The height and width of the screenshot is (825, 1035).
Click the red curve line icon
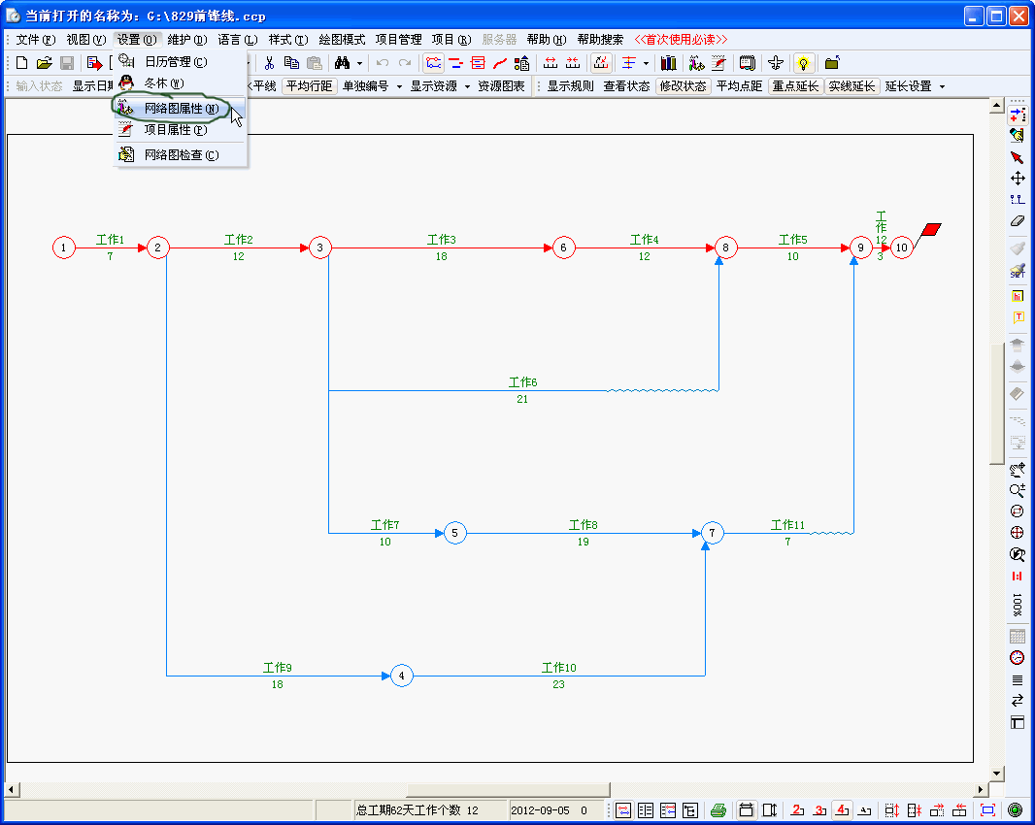[x=500, y=63]
